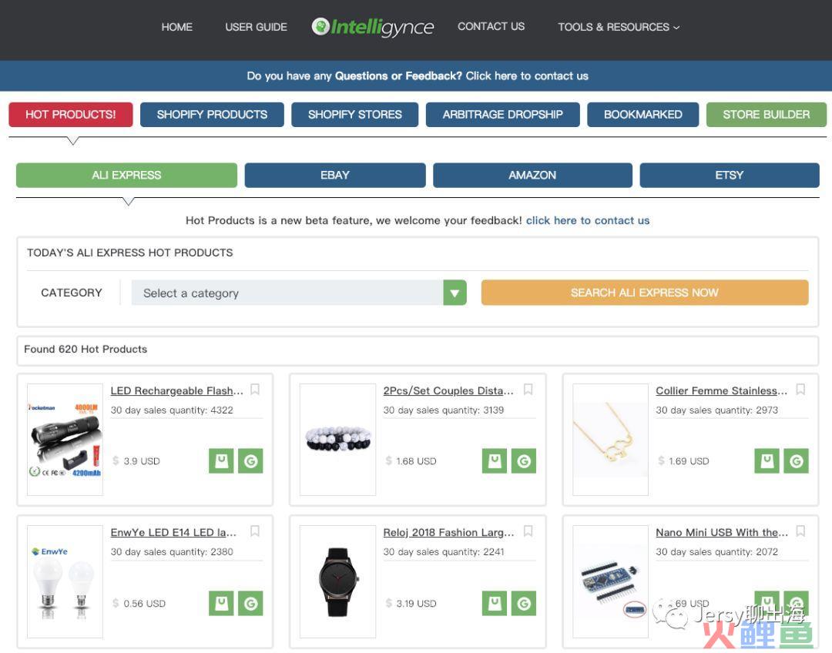Bookmark the EnwYe LED E14 product

tap(255, 531)
